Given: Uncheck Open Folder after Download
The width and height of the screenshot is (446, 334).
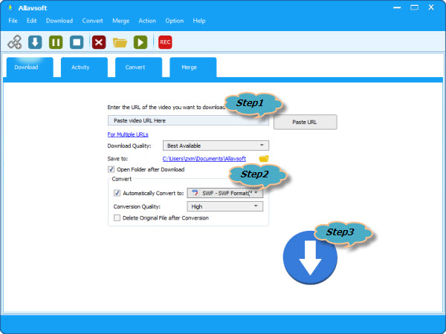Looking at the screenshot, I should [x=111, y=169].
